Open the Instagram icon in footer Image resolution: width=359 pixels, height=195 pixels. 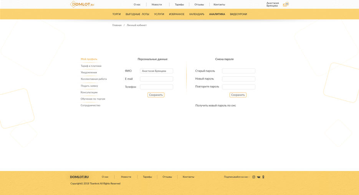(x=254, y=177)
